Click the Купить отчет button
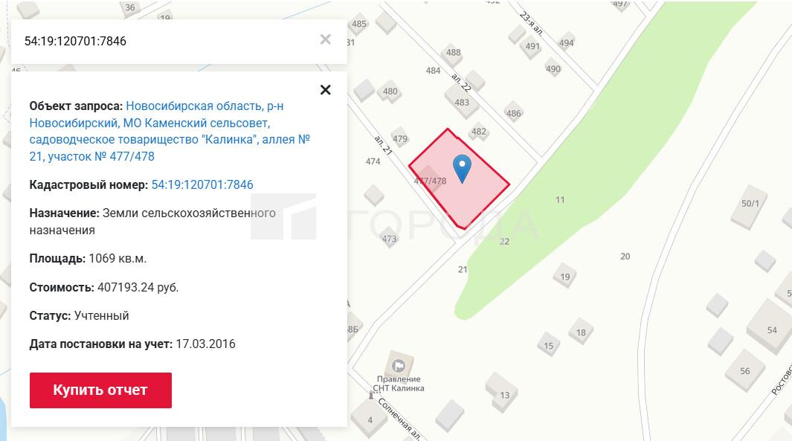The width and height of the screenshot is (792, 441). (x=100, y=390)
